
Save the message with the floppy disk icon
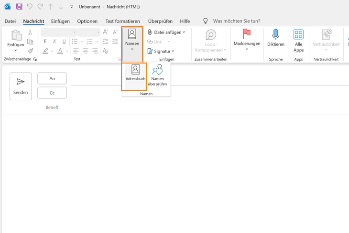point(19,7)
